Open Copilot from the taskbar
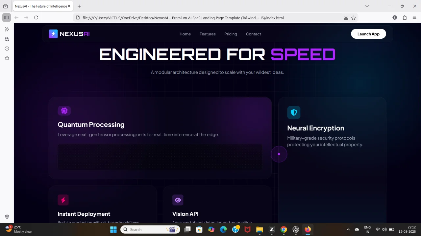 point(211,229)
